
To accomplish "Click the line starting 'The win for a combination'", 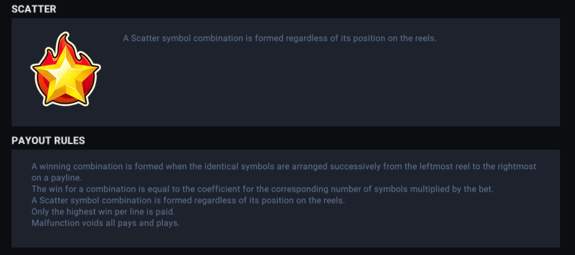I will [x=262, y=189].
